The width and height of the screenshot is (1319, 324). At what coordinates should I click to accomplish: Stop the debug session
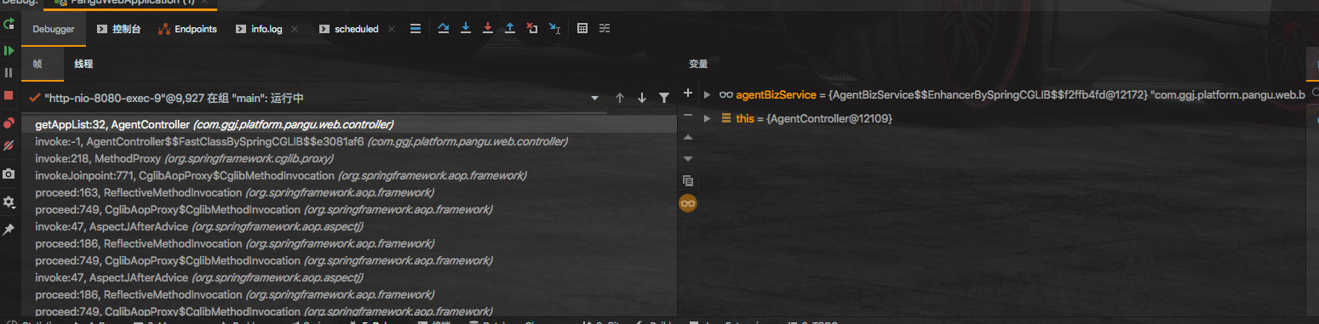[x=9, y=95]
